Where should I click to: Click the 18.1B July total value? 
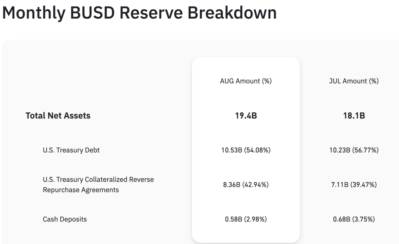tap(354, 116)
